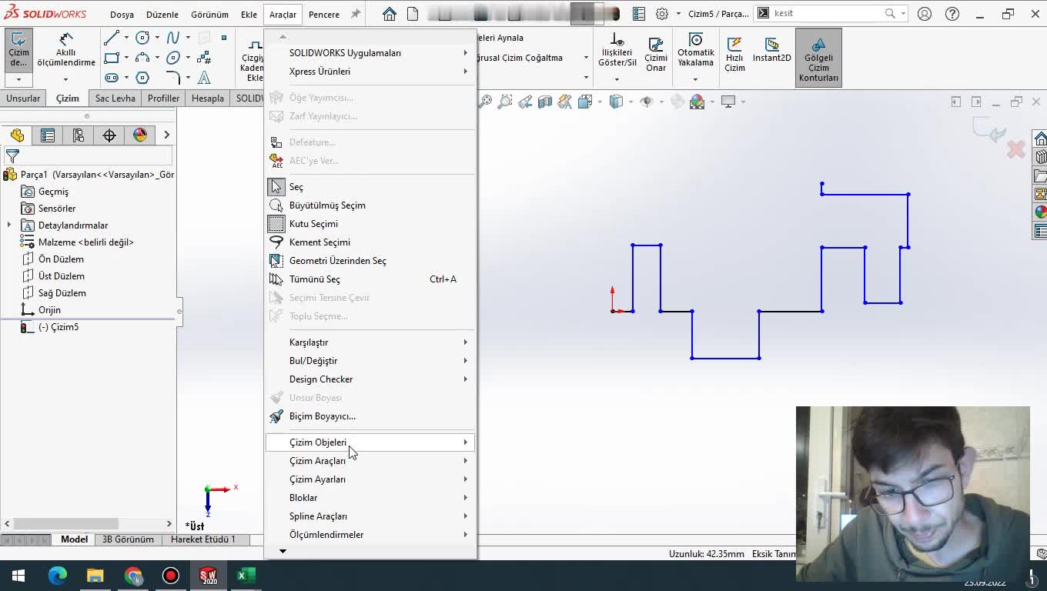Click the feature tree filter icon
1047x591 pixels.
point(12,156)
